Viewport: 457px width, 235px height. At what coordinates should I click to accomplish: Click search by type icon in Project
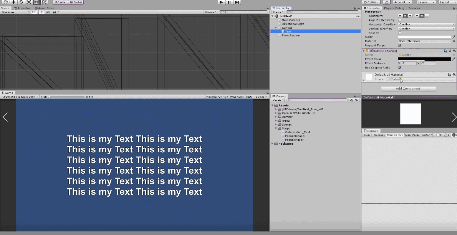pos(351,100)
